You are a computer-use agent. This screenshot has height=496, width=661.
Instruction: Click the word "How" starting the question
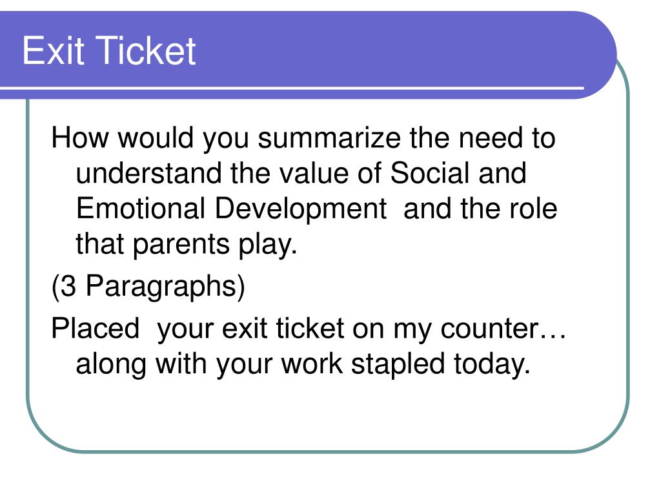coord(79,138)
